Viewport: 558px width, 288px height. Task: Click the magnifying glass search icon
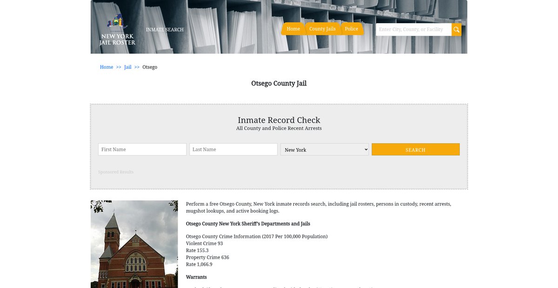click(457, 30)
